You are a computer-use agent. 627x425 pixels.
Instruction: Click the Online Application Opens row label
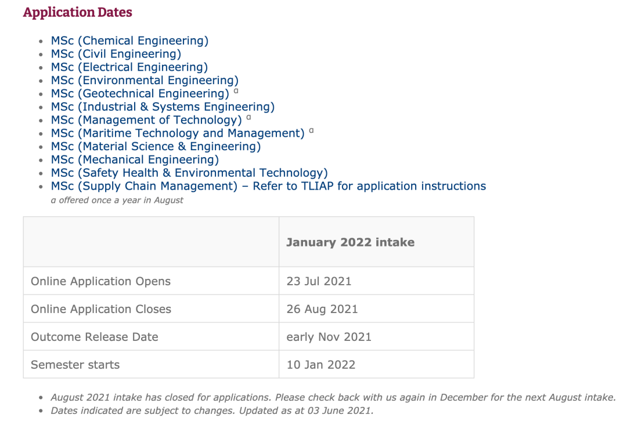pos(100,281)
